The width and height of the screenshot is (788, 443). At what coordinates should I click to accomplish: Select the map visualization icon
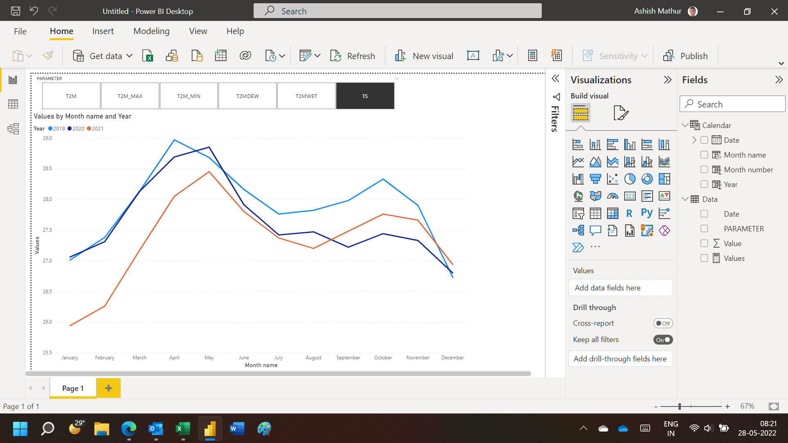(x=578, y=196)
